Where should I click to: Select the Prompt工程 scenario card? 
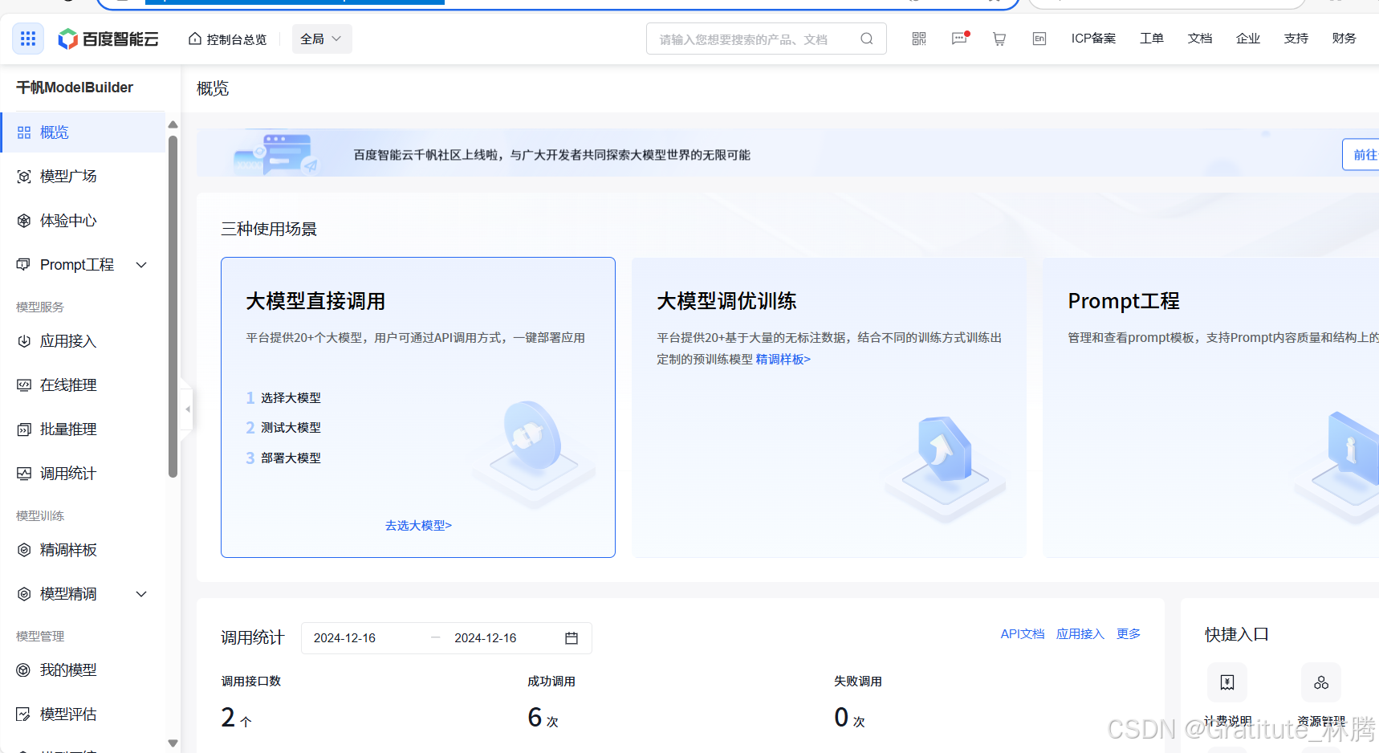tap(1210, 407)
